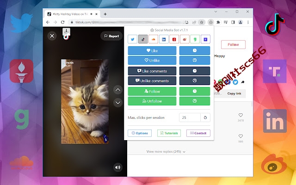The height and width of the screenshot is (185, 296).
Task: Go back with the browser back arrow
Action: pos(48,22)
